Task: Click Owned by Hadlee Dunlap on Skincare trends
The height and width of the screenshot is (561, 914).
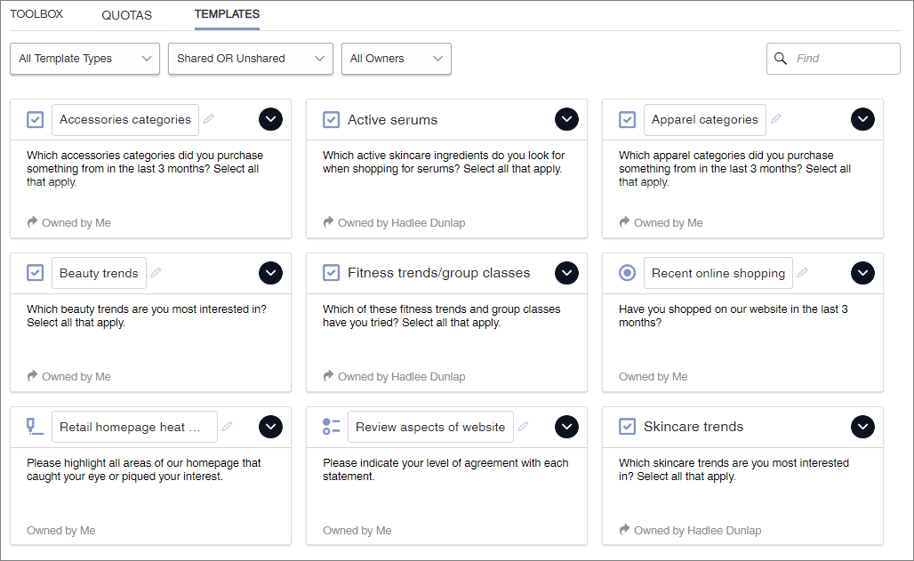Action: click(698, 531)
